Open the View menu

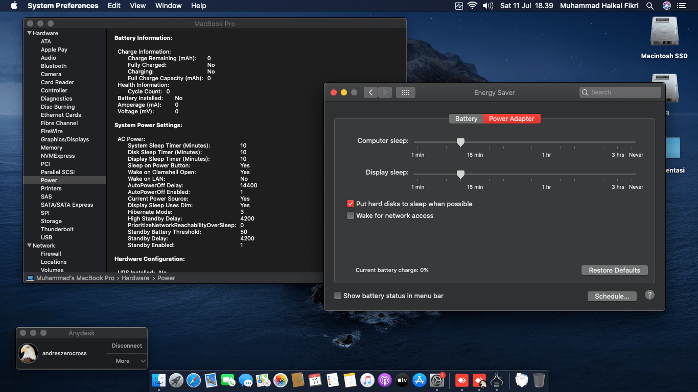[138, 6]
